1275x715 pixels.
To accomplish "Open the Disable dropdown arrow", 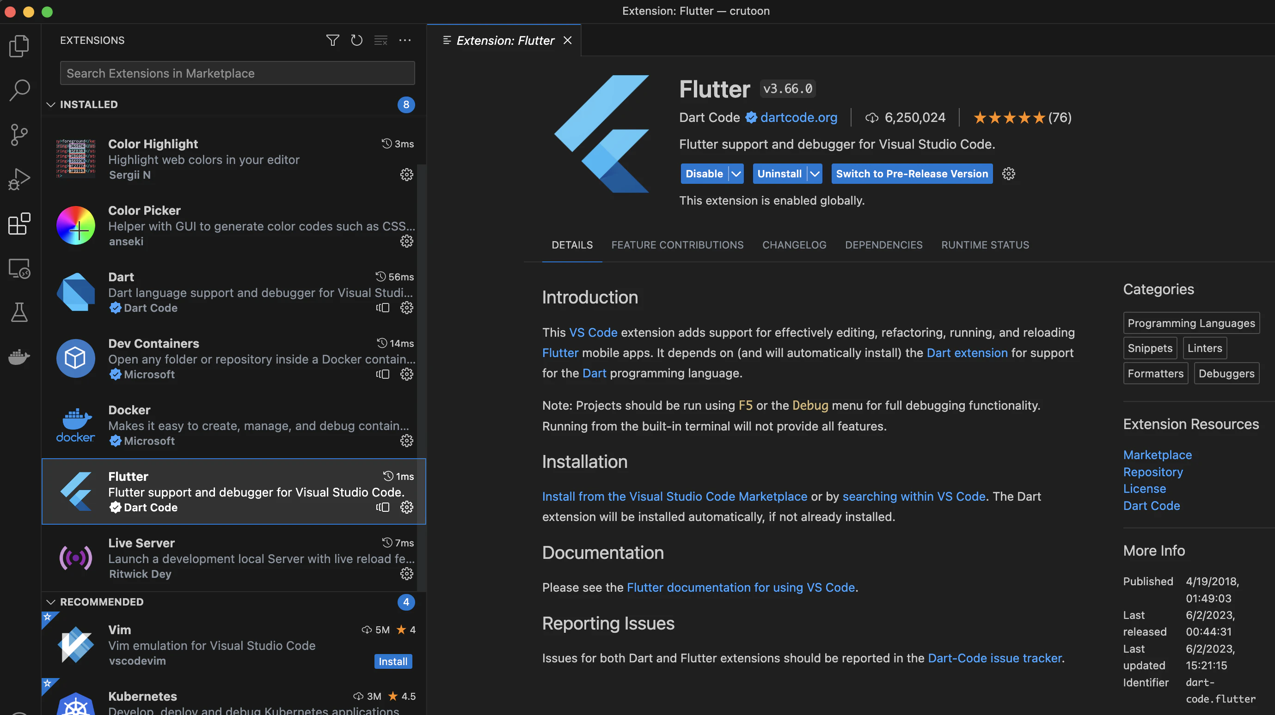I will [736, 174].
